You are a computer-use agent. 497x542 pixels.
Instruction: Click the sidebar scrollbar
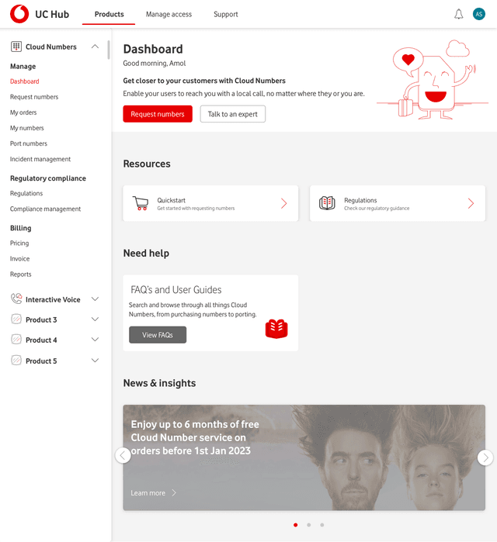coord(109,50)
